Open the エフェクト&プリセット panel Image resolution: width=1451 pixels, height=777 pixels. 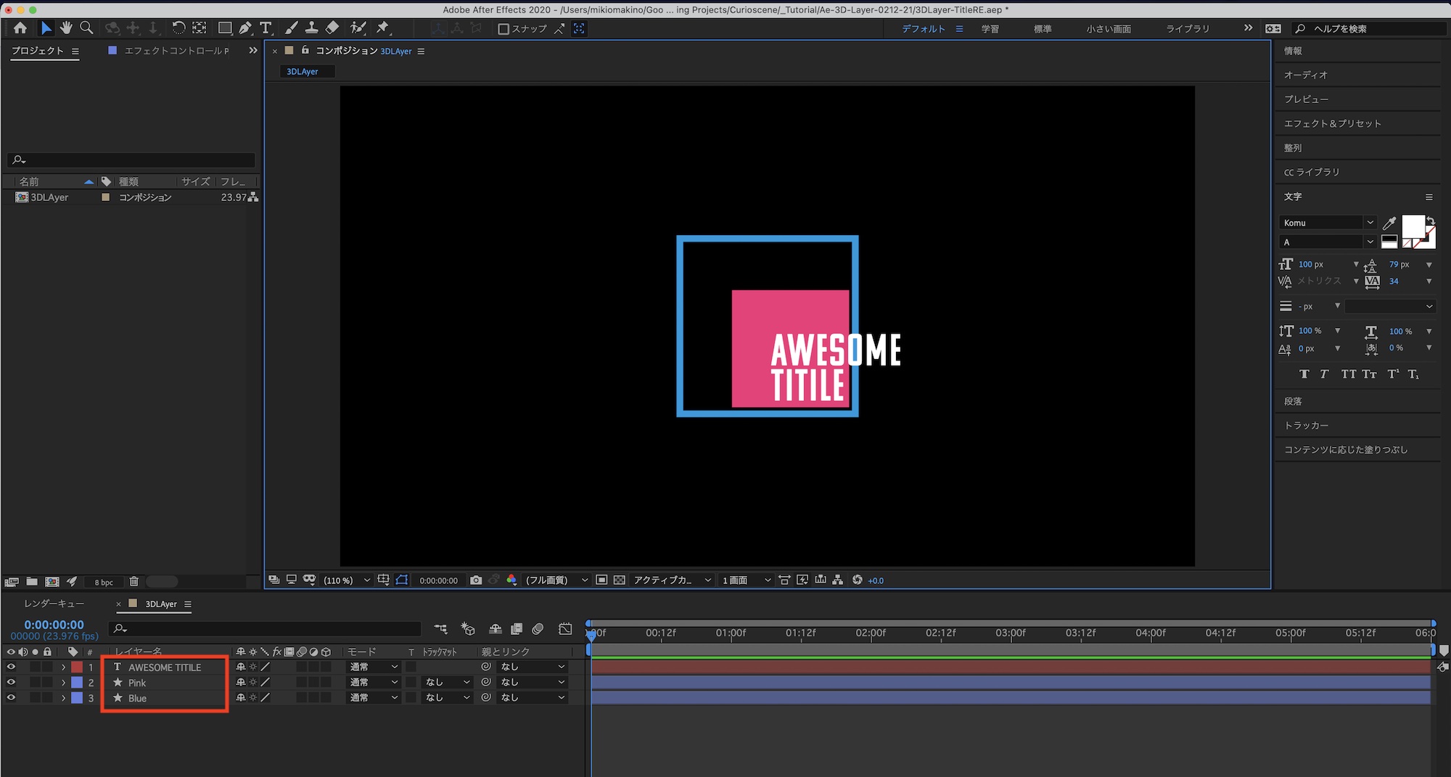coord(1332,123)
